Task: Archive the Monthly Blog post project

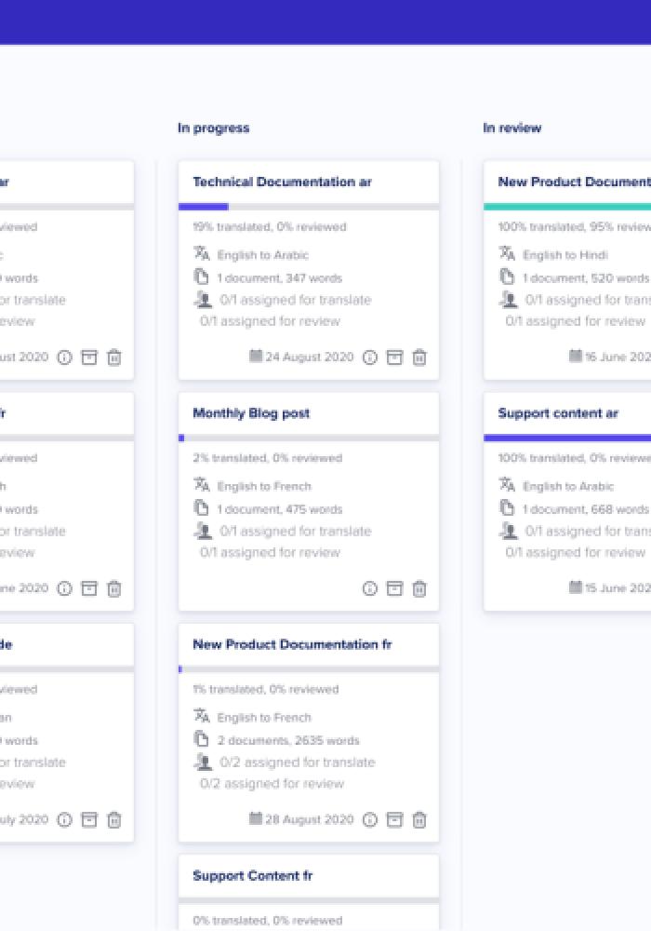Action: pos(394,587)
